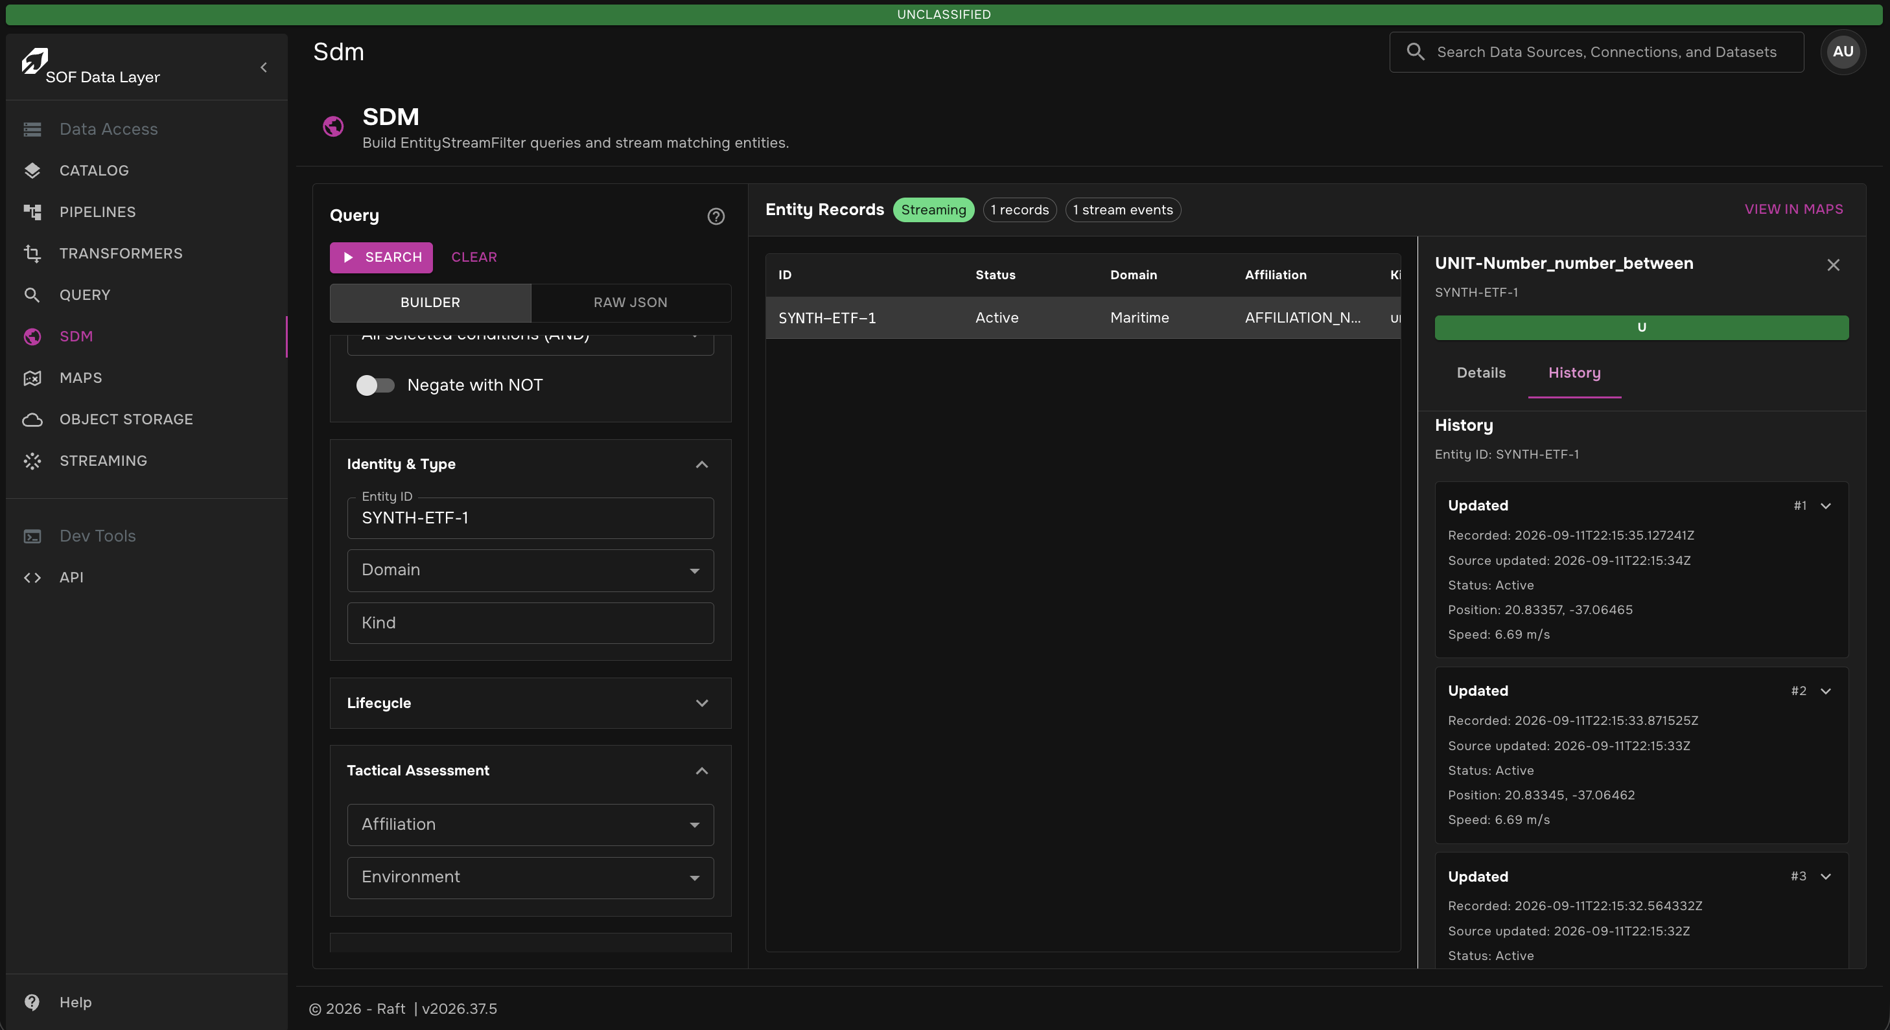Image resolution: width=1890 pixels, height=1030 pixels.
Task: Open the Help question mark icon
Action: (32, 1002)
